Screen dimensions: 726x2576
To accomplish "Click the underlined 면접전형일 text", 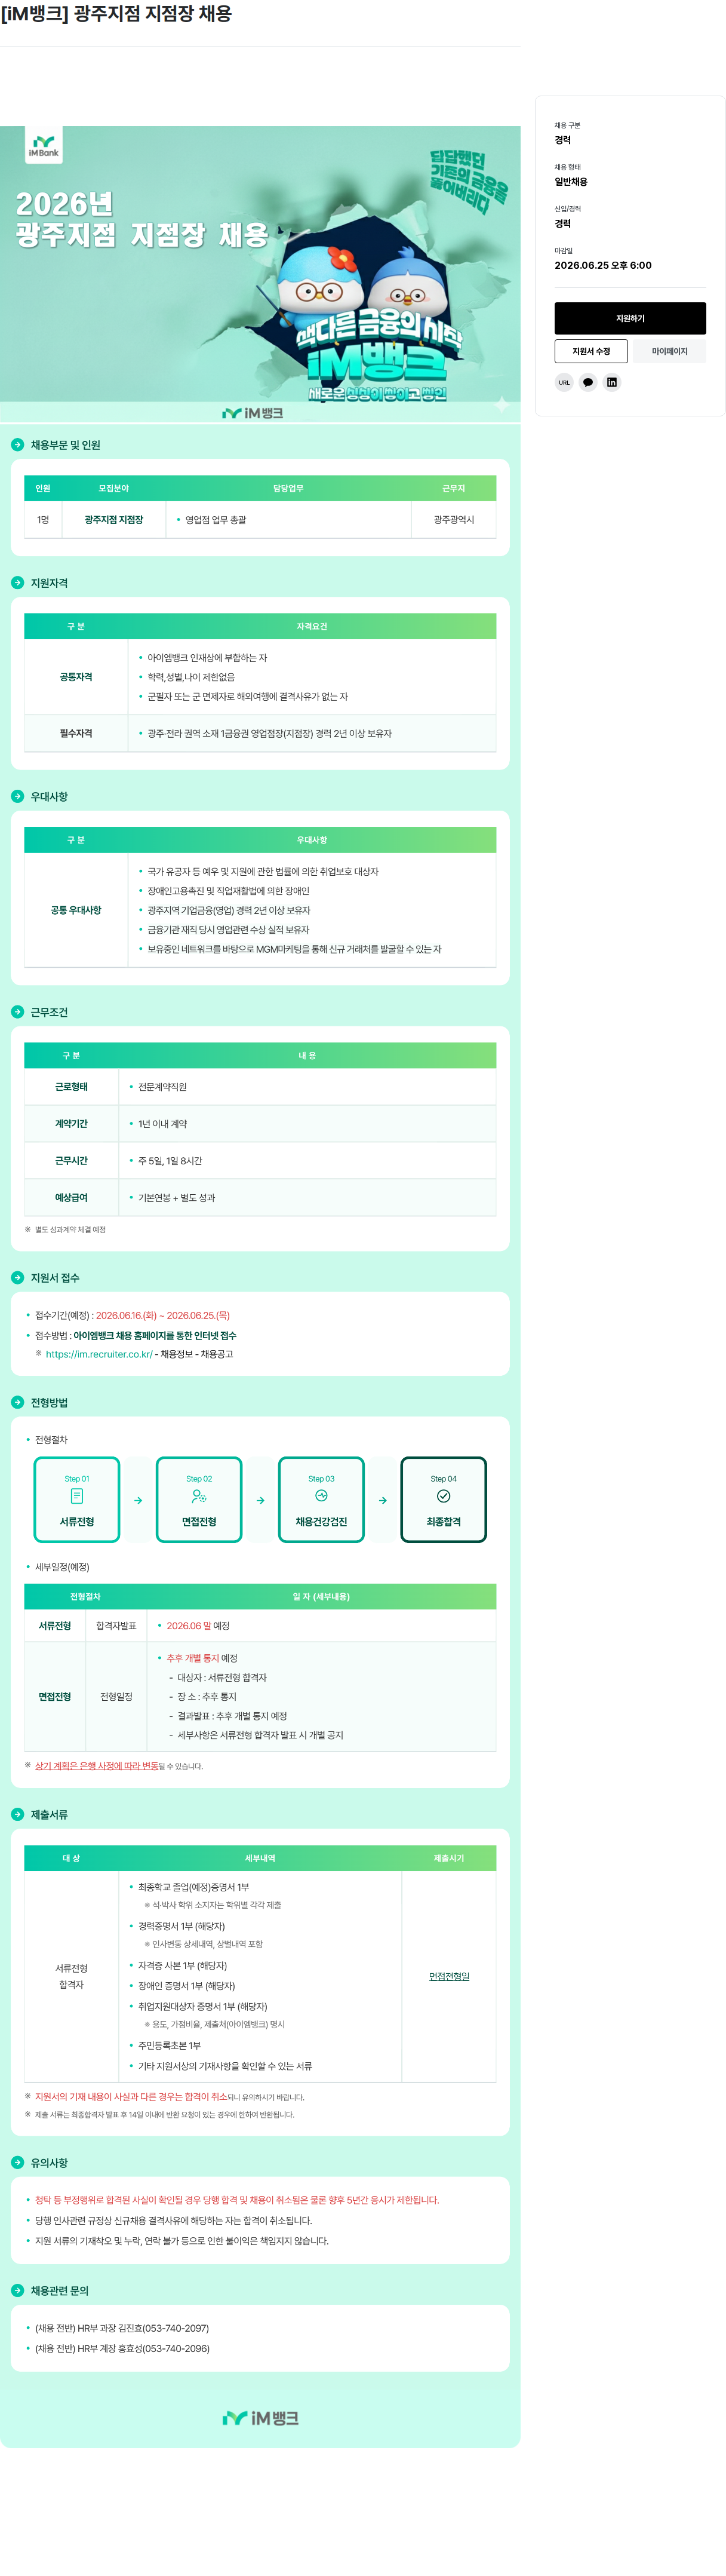I will tap(449, 1976).
